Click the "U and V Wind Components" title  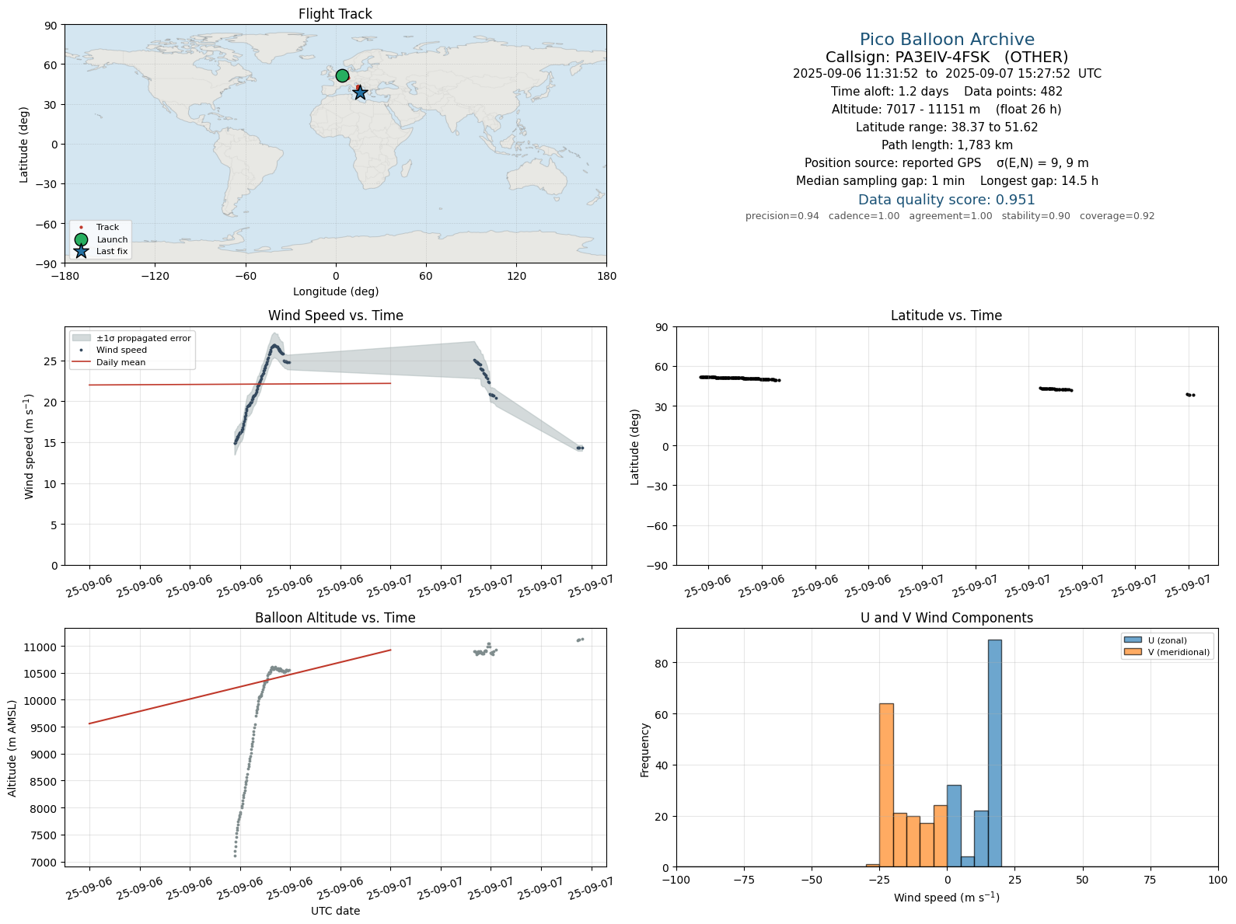tap(947, 618)
